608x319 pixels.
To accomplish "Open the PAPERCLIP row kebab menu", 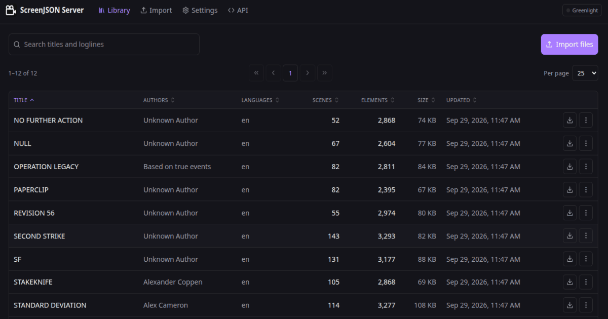I will pos(586,190).
